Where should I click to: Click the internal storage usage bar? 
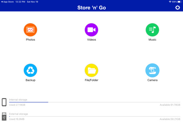click(95, 102)
